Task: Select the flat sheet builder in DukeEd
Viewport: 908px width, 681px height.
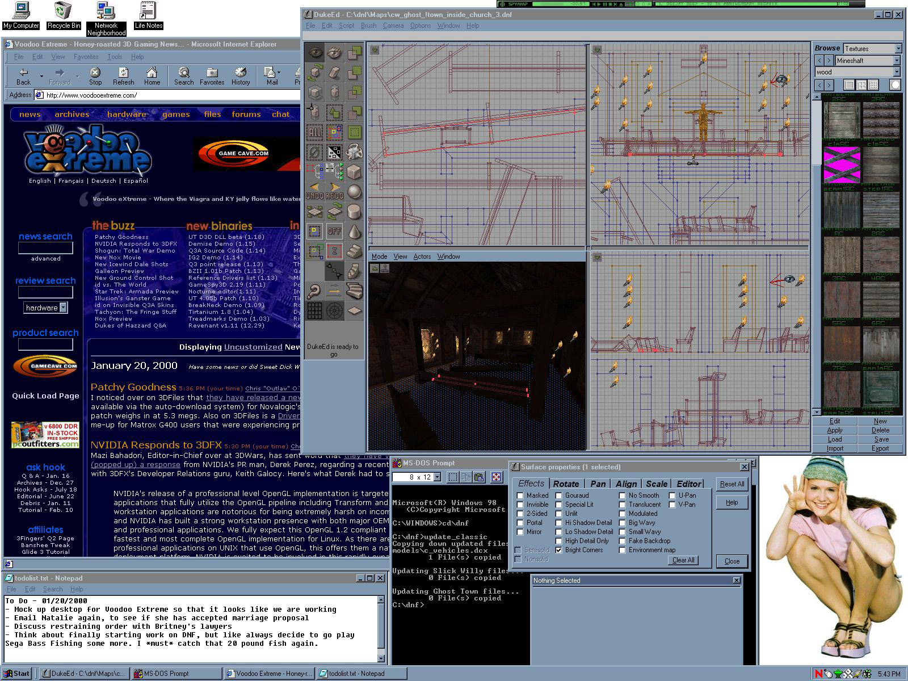Action: (354, 310)
